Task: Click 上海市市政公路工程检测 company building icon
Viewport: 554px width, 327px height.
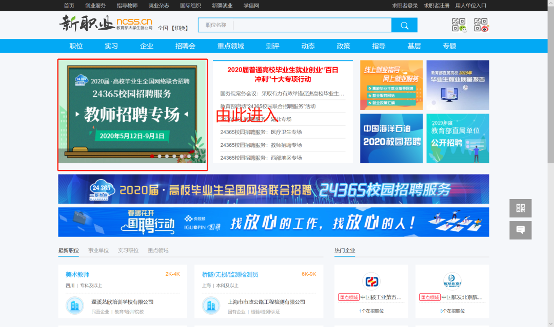Action: (x=211, y=306)
